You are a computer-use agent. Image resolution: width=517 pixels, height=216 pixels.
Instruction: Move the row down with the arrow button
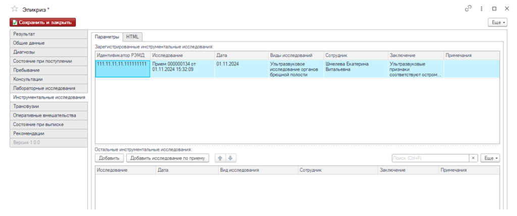coord(230,158)
